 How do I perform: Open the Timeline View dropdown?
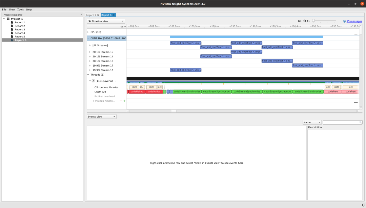(x=106, y=21)
